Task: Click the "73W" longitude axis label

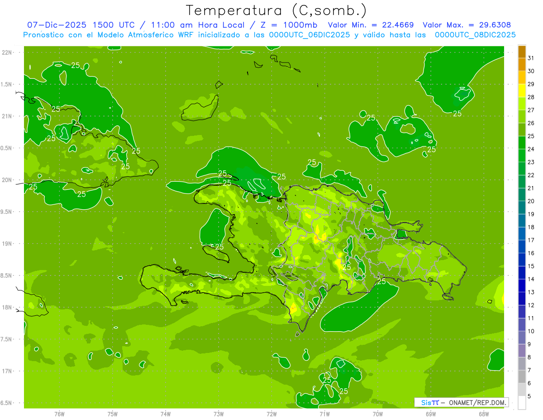Action: (x=219, y=414)
